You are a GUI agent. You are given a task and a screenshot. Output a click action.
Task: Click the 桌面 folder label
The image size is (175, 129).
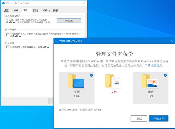tap(77, 92)
